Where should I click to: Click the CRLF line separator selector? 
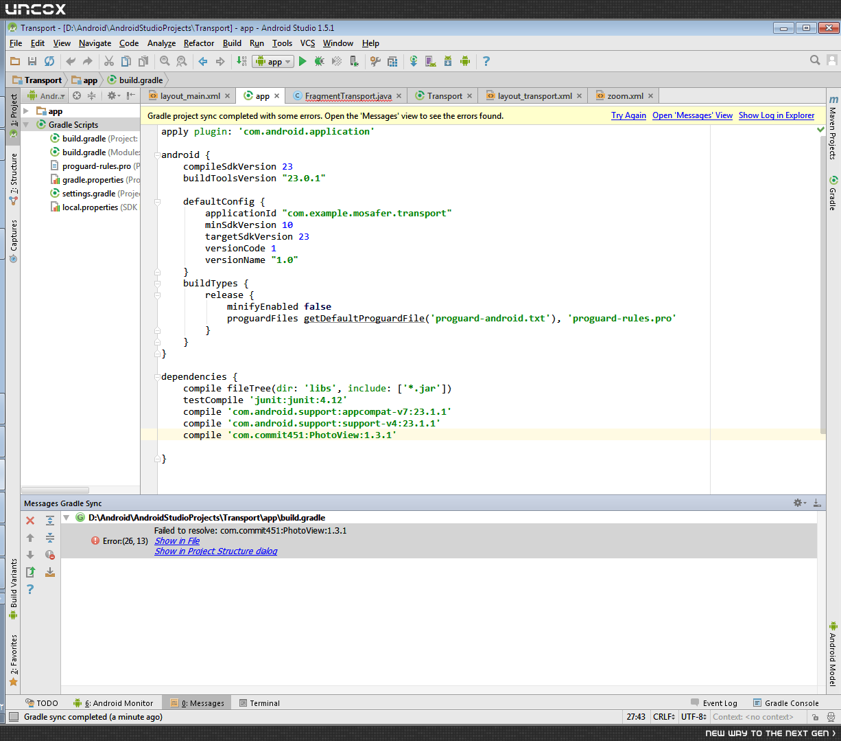(664, 717)
